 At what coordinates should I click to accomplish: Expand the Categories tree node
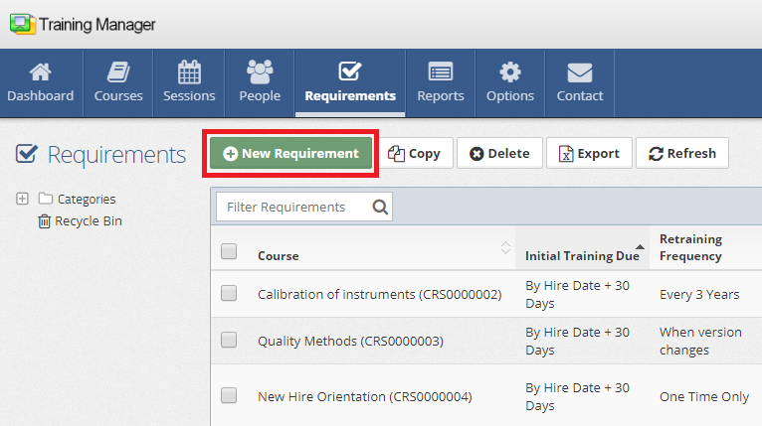(x=22, y=199)
